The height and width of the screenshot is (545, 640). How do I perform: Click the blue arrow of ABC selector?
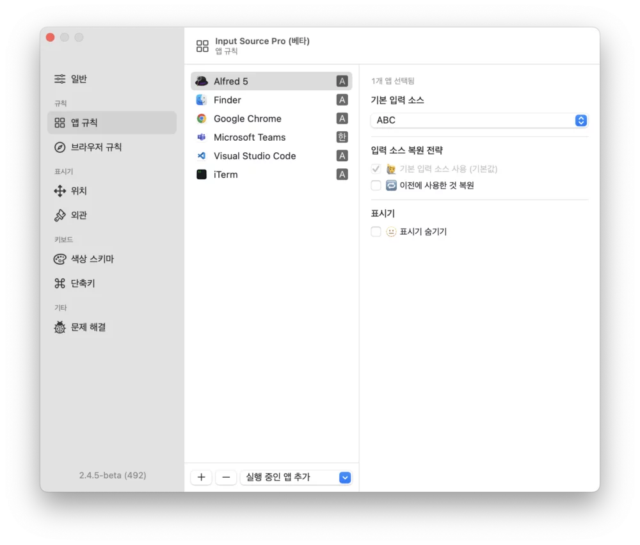point(580,120)
